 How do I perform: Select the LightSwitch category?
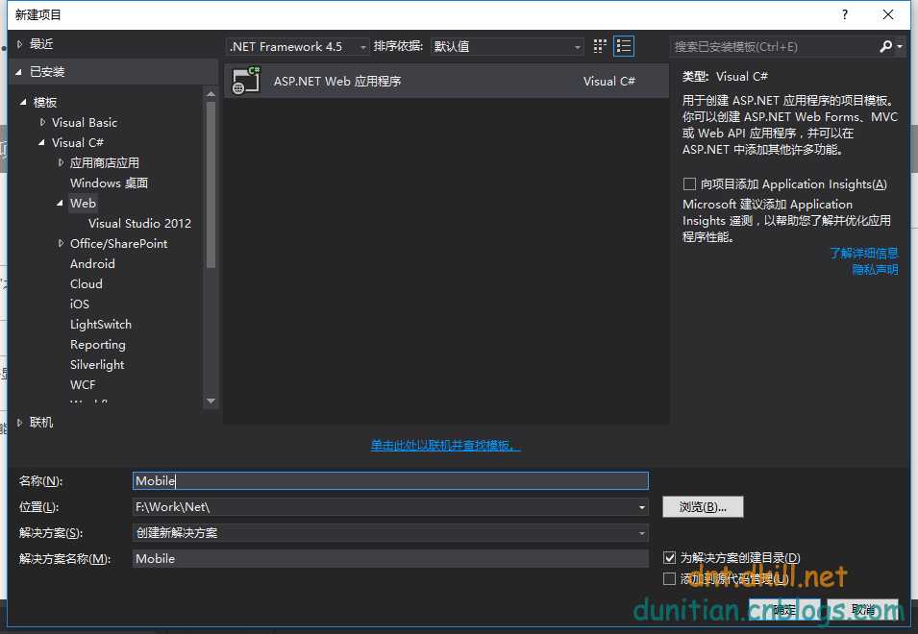click(101, 324)
